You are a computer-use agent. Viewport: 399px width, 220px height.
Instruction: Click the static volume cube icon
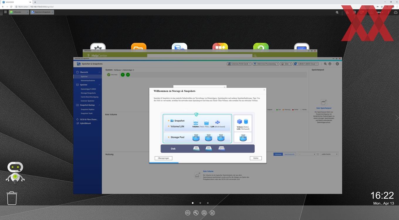tap(239, 121)
